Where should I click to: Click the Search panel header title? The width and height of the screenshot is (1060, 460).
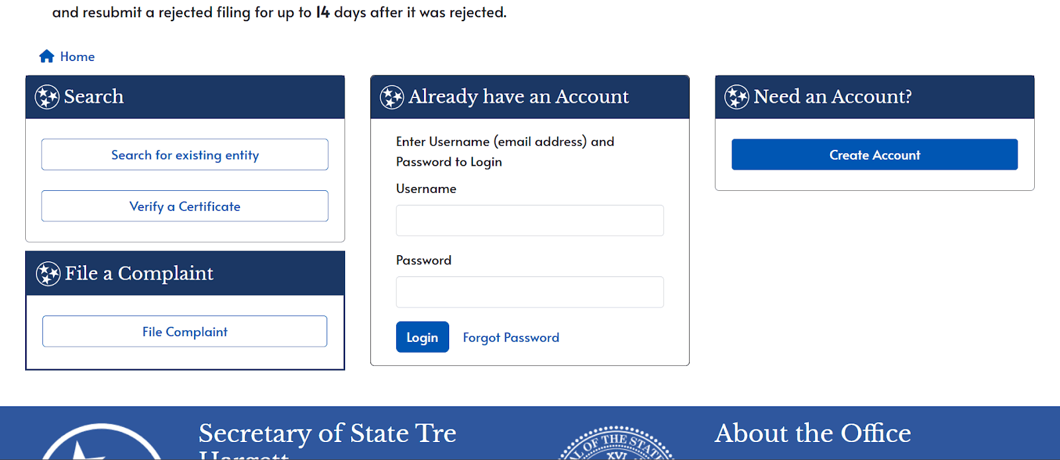[x=94, y=97]
